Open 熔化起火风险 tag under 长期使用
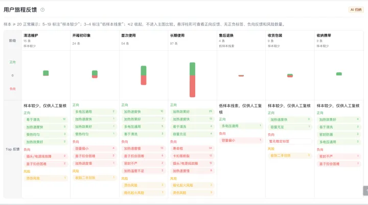The height and width of the screenshot is (205, 368). click(192, 185)
